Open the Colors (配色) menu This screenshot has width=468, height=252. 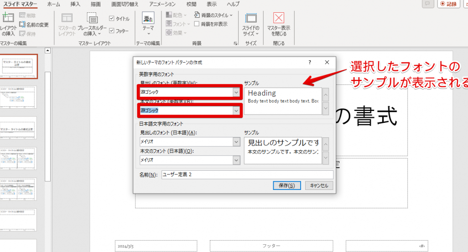(176, 15)
